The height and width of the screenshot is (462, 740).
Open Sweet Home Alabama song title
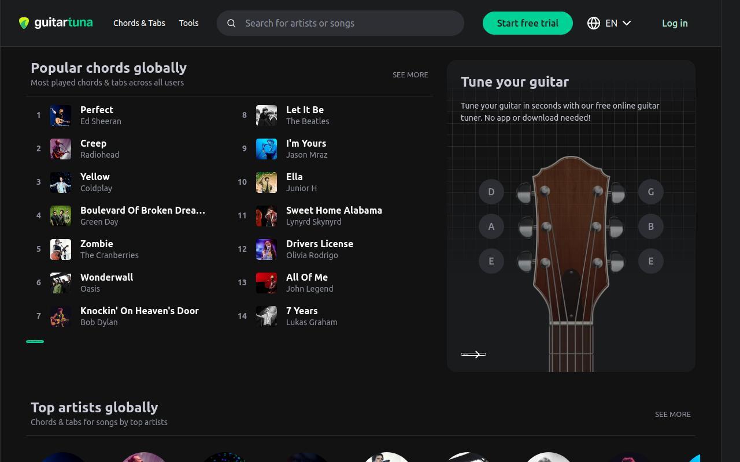pyautogui.click(x=334, y=210)
